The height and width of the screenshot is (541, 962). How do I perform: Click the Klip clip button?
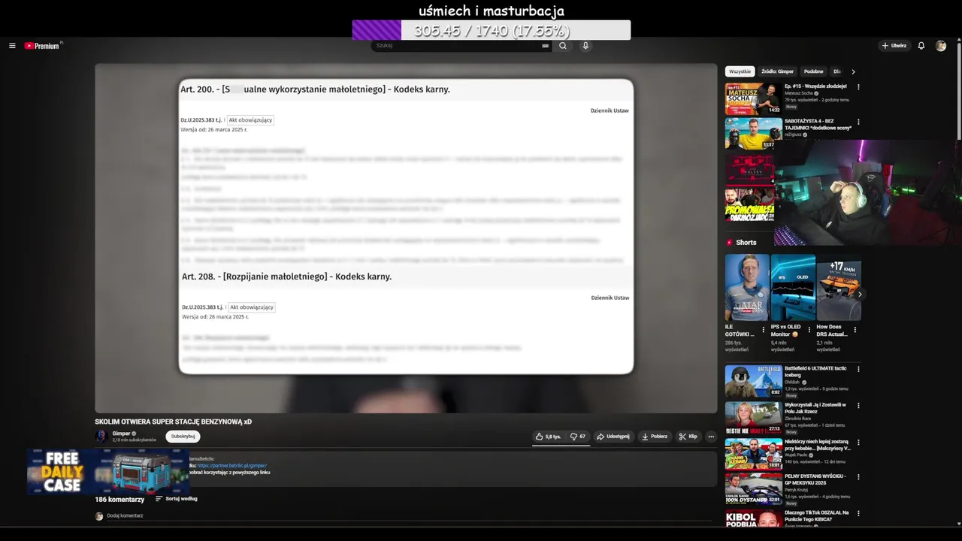[688, 437]
